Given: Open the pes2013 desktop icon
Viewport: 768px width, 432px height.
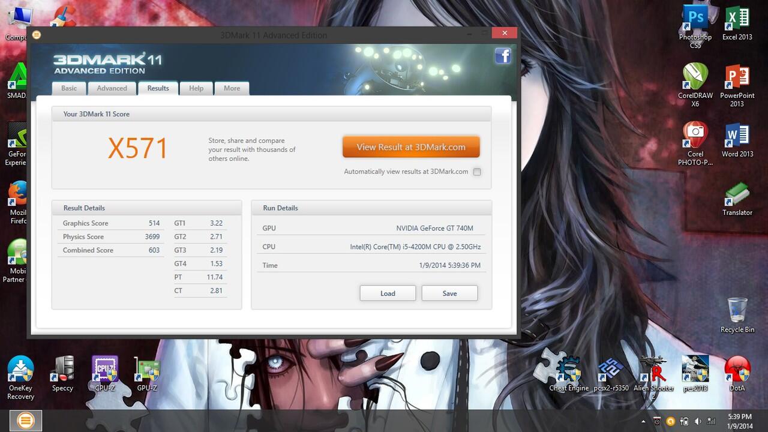Looking at the screenshot, I should tap(695, 374).
